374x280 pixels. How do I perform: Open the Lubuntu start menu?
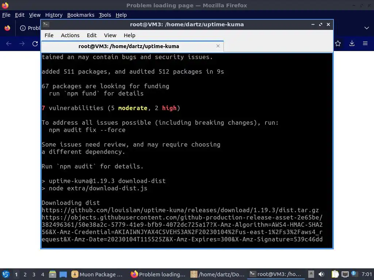pos(6,274)
